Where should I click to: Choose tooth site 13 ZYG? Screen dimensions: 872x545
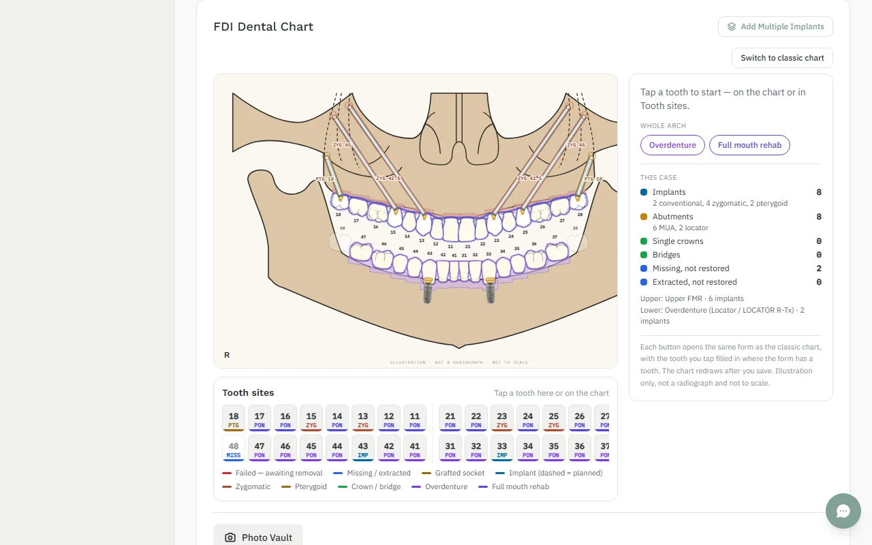coord(363,418)
